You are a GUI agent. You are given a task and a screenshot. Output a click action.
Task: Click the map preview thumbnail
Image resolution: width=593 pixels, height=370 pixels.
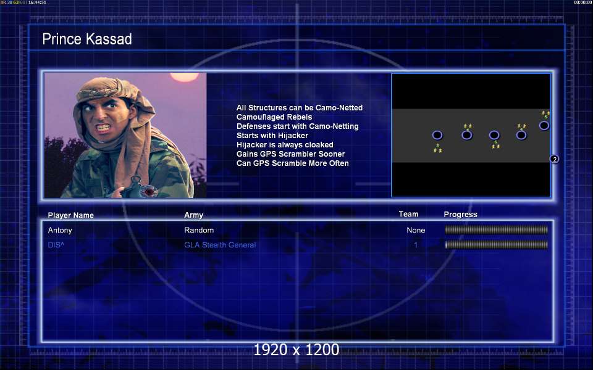tap(471, 135)
